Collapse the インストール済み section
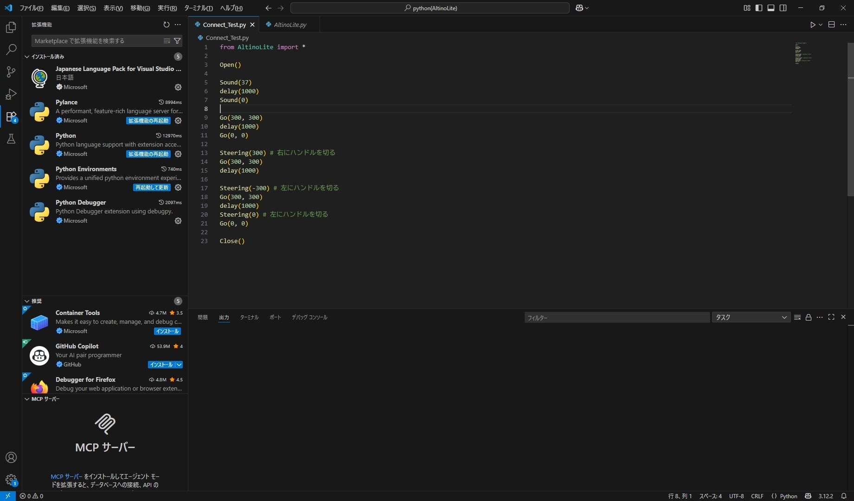This screenshot has height=501, width=854. 27,57
